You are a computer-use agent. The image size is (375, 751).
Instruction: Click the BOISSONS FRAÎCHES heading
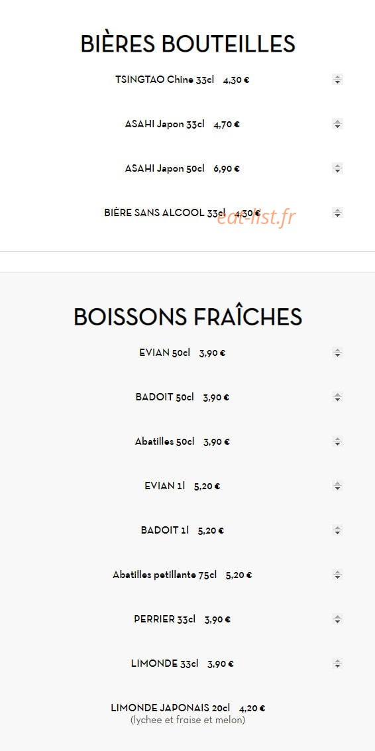[187, 317]
